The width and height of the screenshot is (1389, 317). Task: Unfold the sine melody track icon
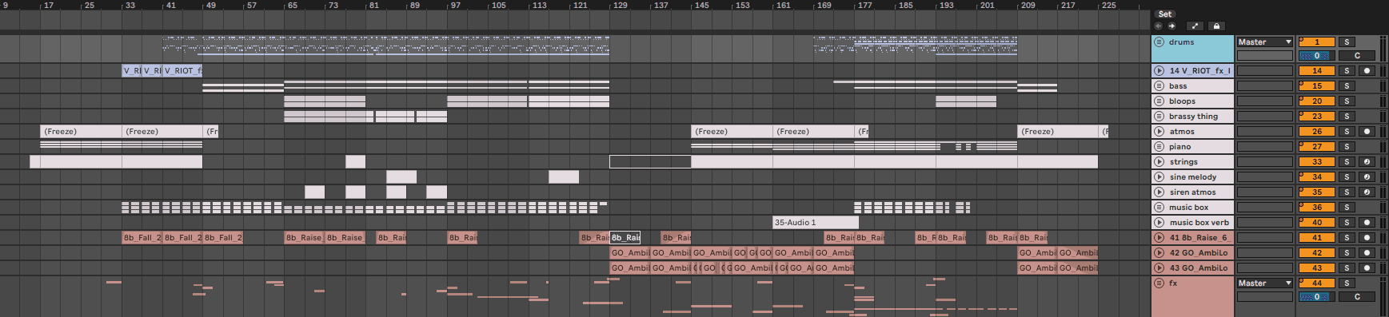tap(1159, 177)
